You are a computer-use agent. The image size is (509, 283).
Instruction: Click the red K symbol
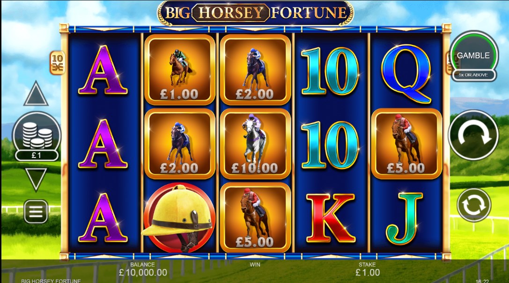coord(331,218)
